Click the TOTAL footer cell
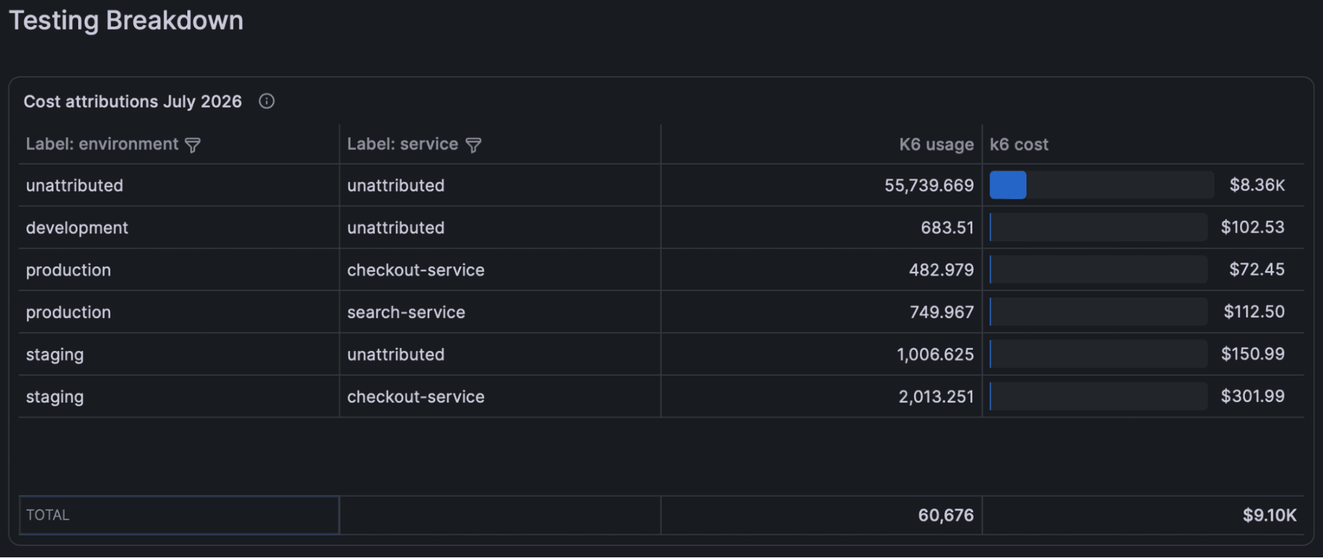 179,515
